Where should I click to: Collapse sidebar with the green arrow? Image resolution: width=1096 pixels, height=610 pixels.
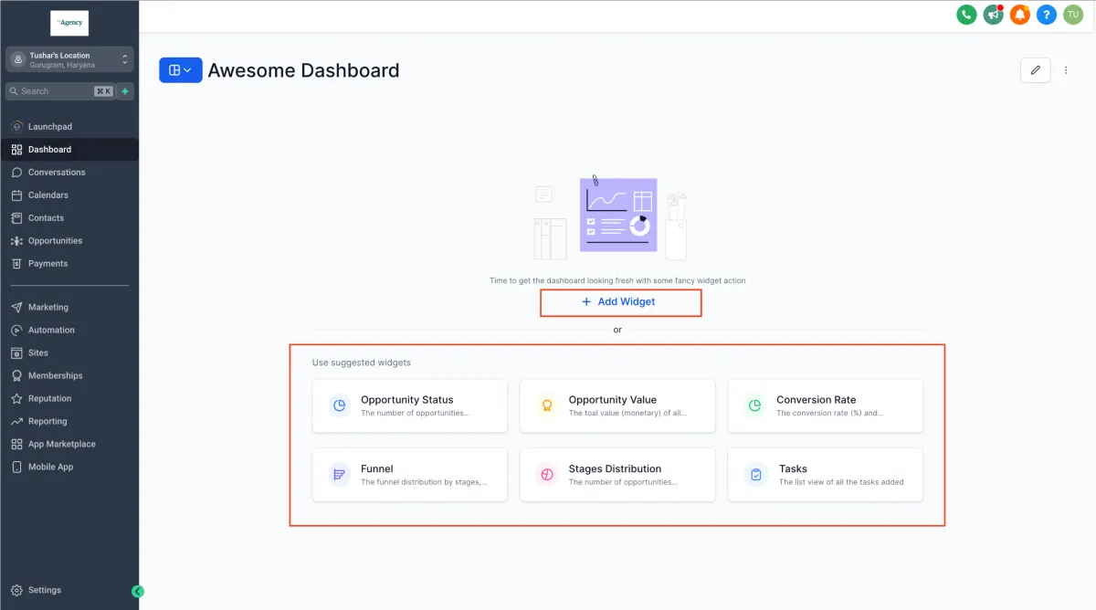(138, 591)
